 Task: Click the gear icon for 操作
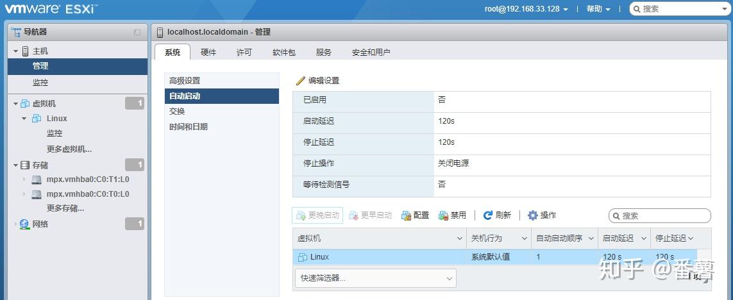(533, 215)
